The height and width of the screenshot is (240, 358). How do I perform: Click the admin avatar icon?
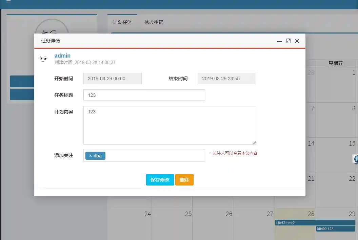43,59
